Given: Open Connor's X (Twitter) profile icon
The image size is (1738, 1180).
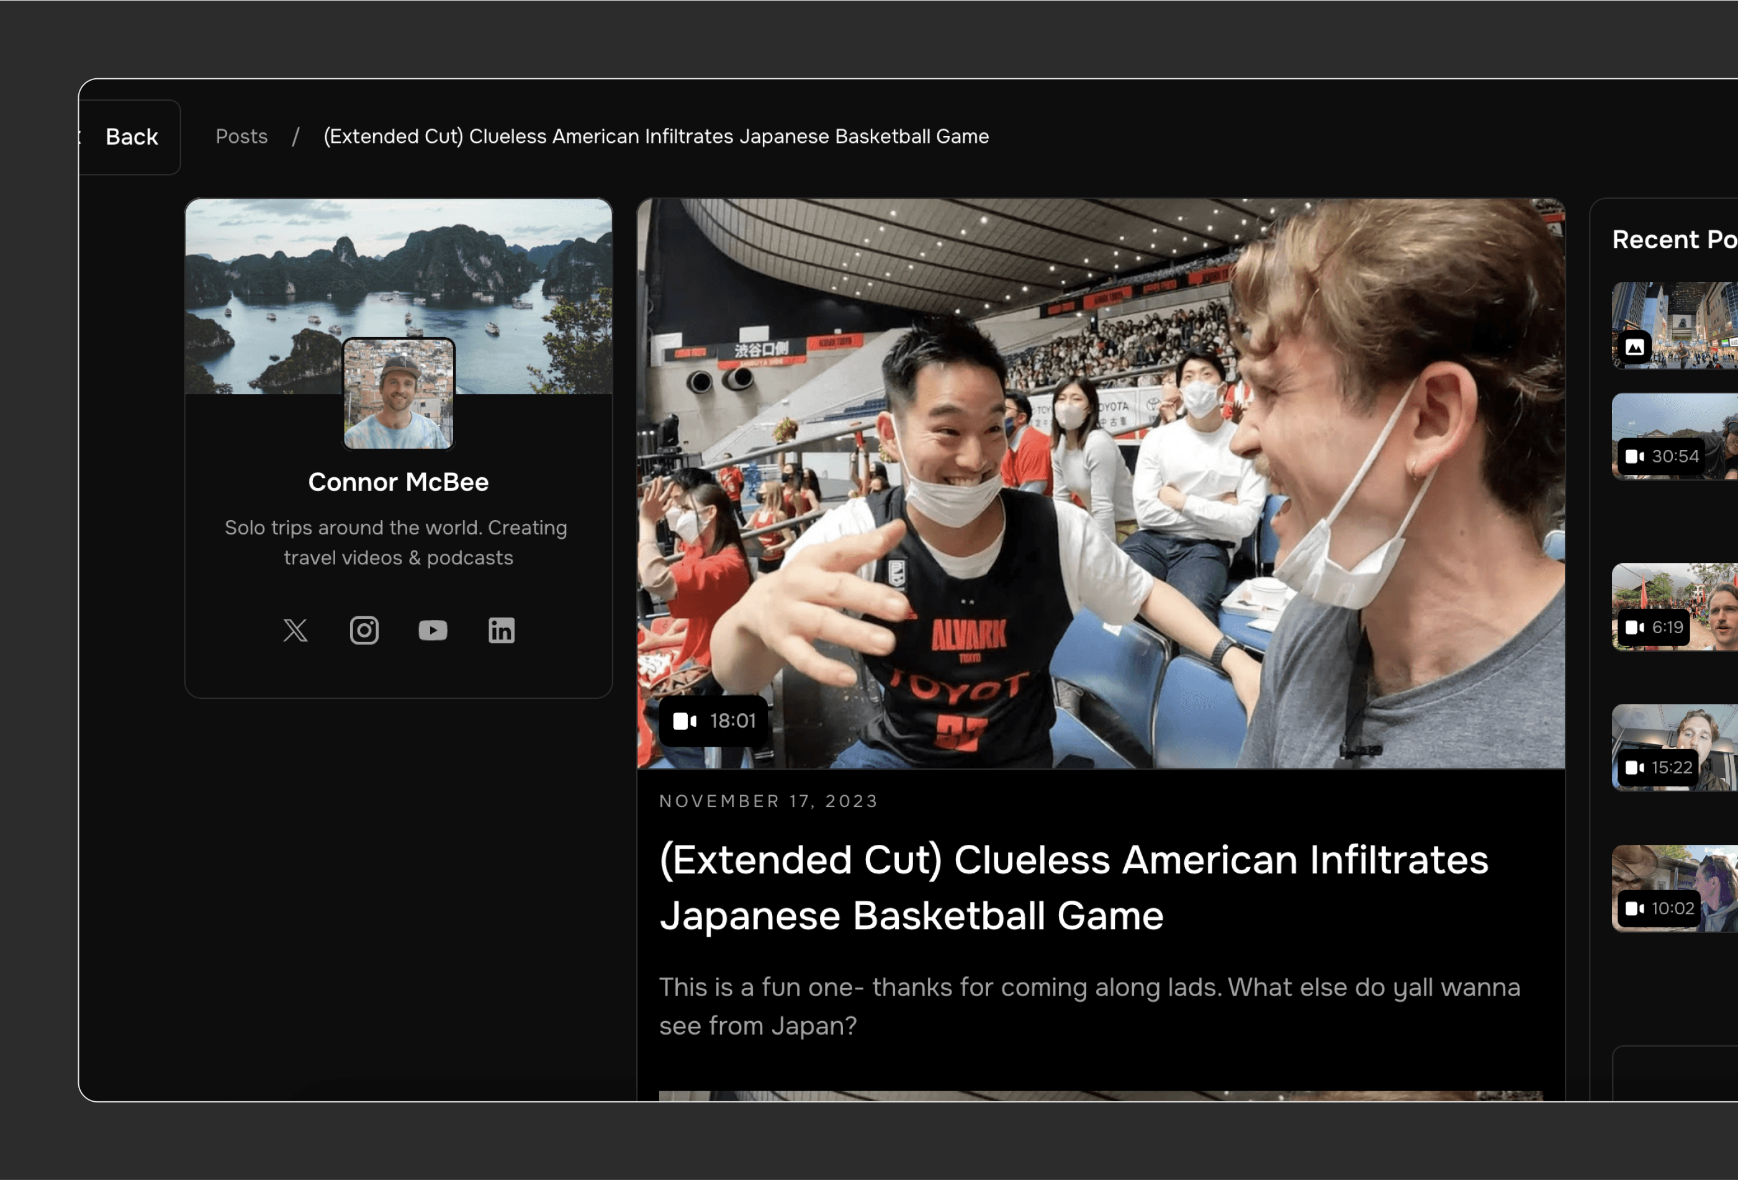Looking at the screenshot, I should (295, 631).
